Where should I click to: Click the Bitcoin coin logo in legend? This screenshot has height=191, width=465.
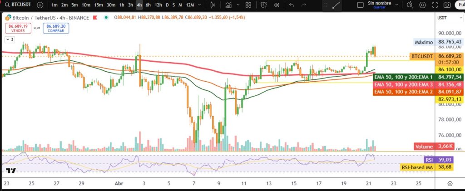coord(8,18)
